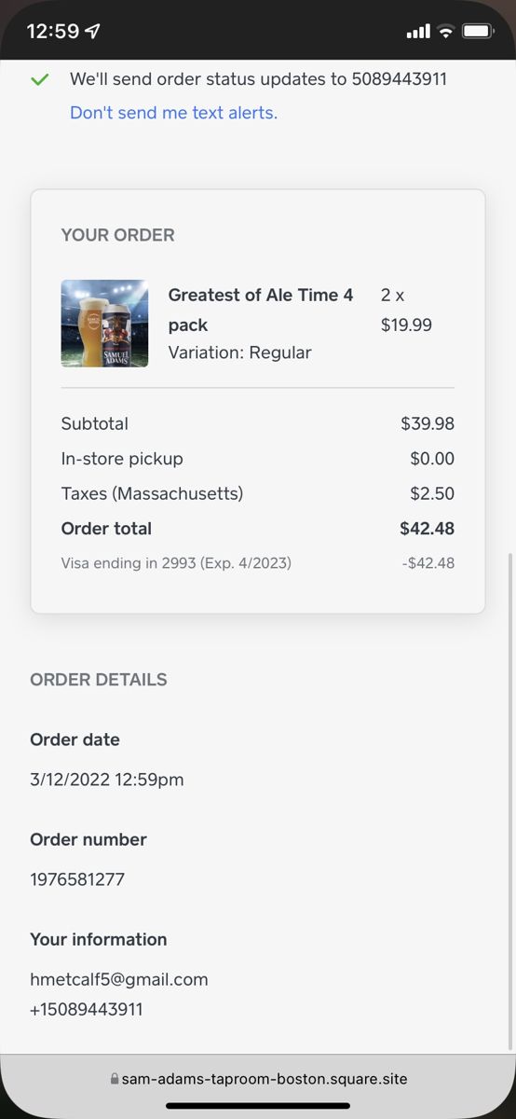The image size is (516, 1119).
Task: Tap the sam-adams-taproom-boston.square.site address bar
Action: (258, 1079)
